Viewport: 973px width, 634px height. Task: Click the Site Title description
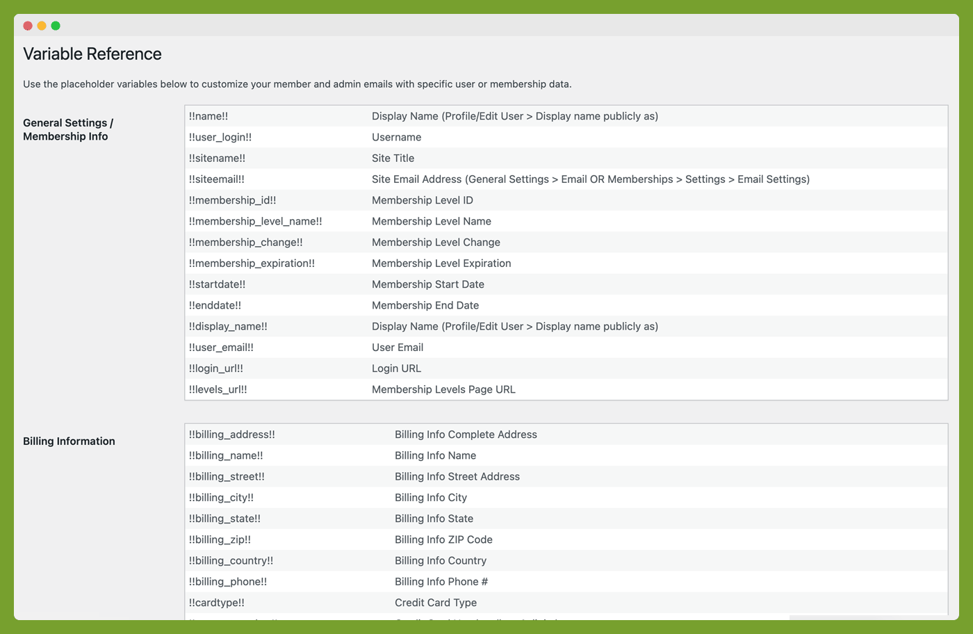393,158
